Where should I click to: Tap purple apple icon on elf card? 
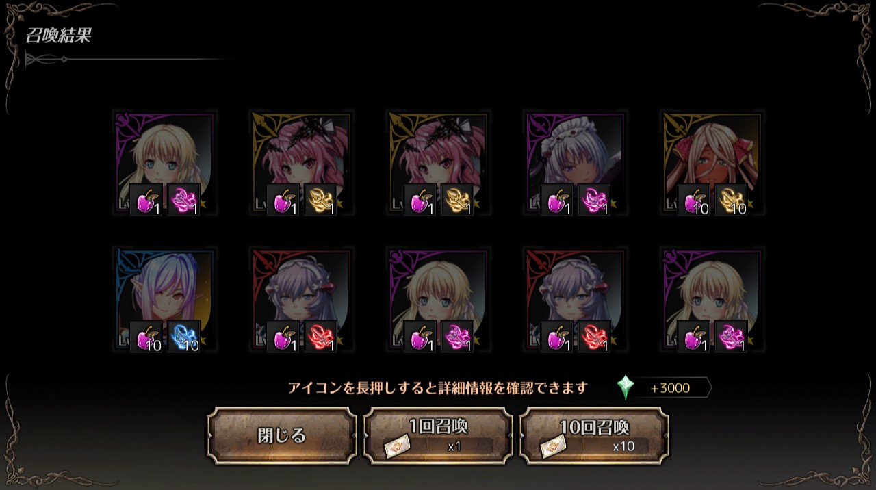(146, 337)
